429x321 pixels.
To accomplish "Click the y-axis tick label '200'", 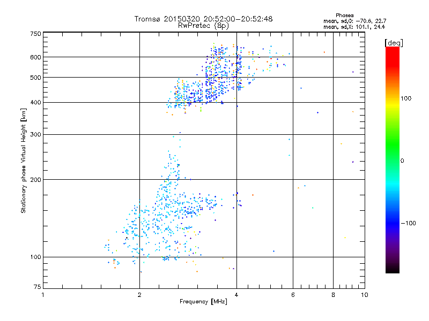I will (36, 180).
